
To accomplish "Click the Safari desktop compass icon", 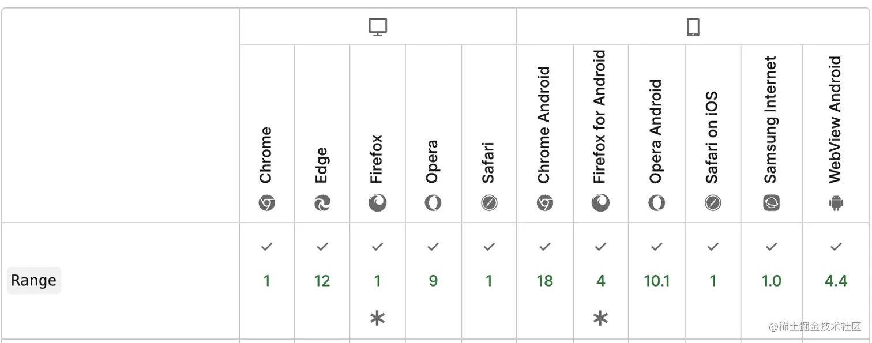I will coord(489,203).
